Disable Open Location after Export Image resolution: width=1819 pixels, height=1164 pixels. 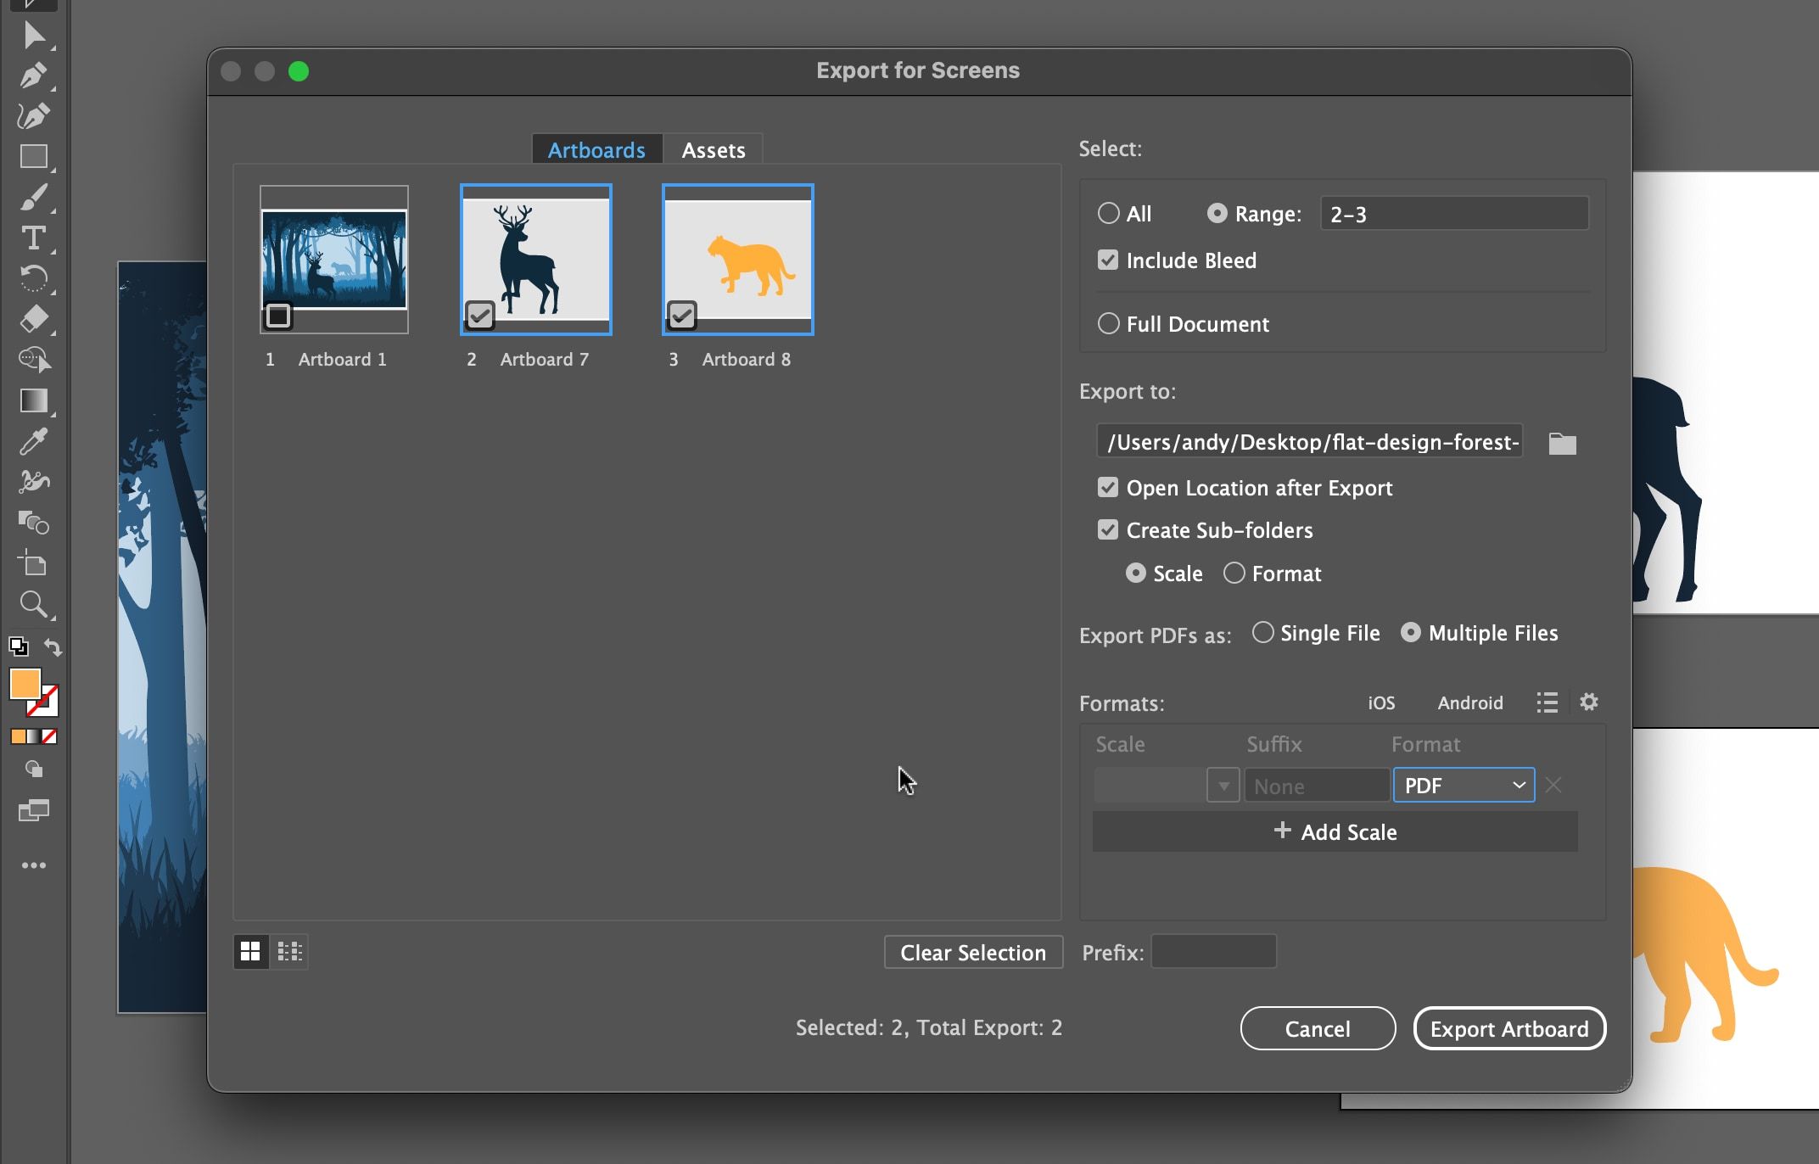pos(1107,487)
